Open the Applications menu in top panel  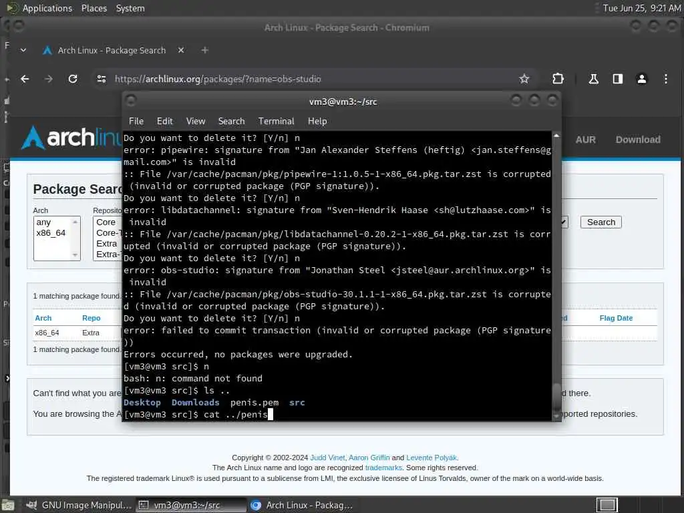click(x=47, y=8)
